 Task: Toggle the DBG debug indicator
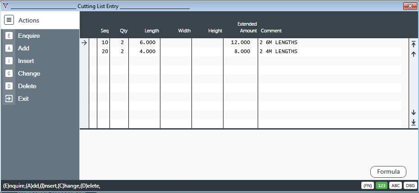tap(410, 185)
